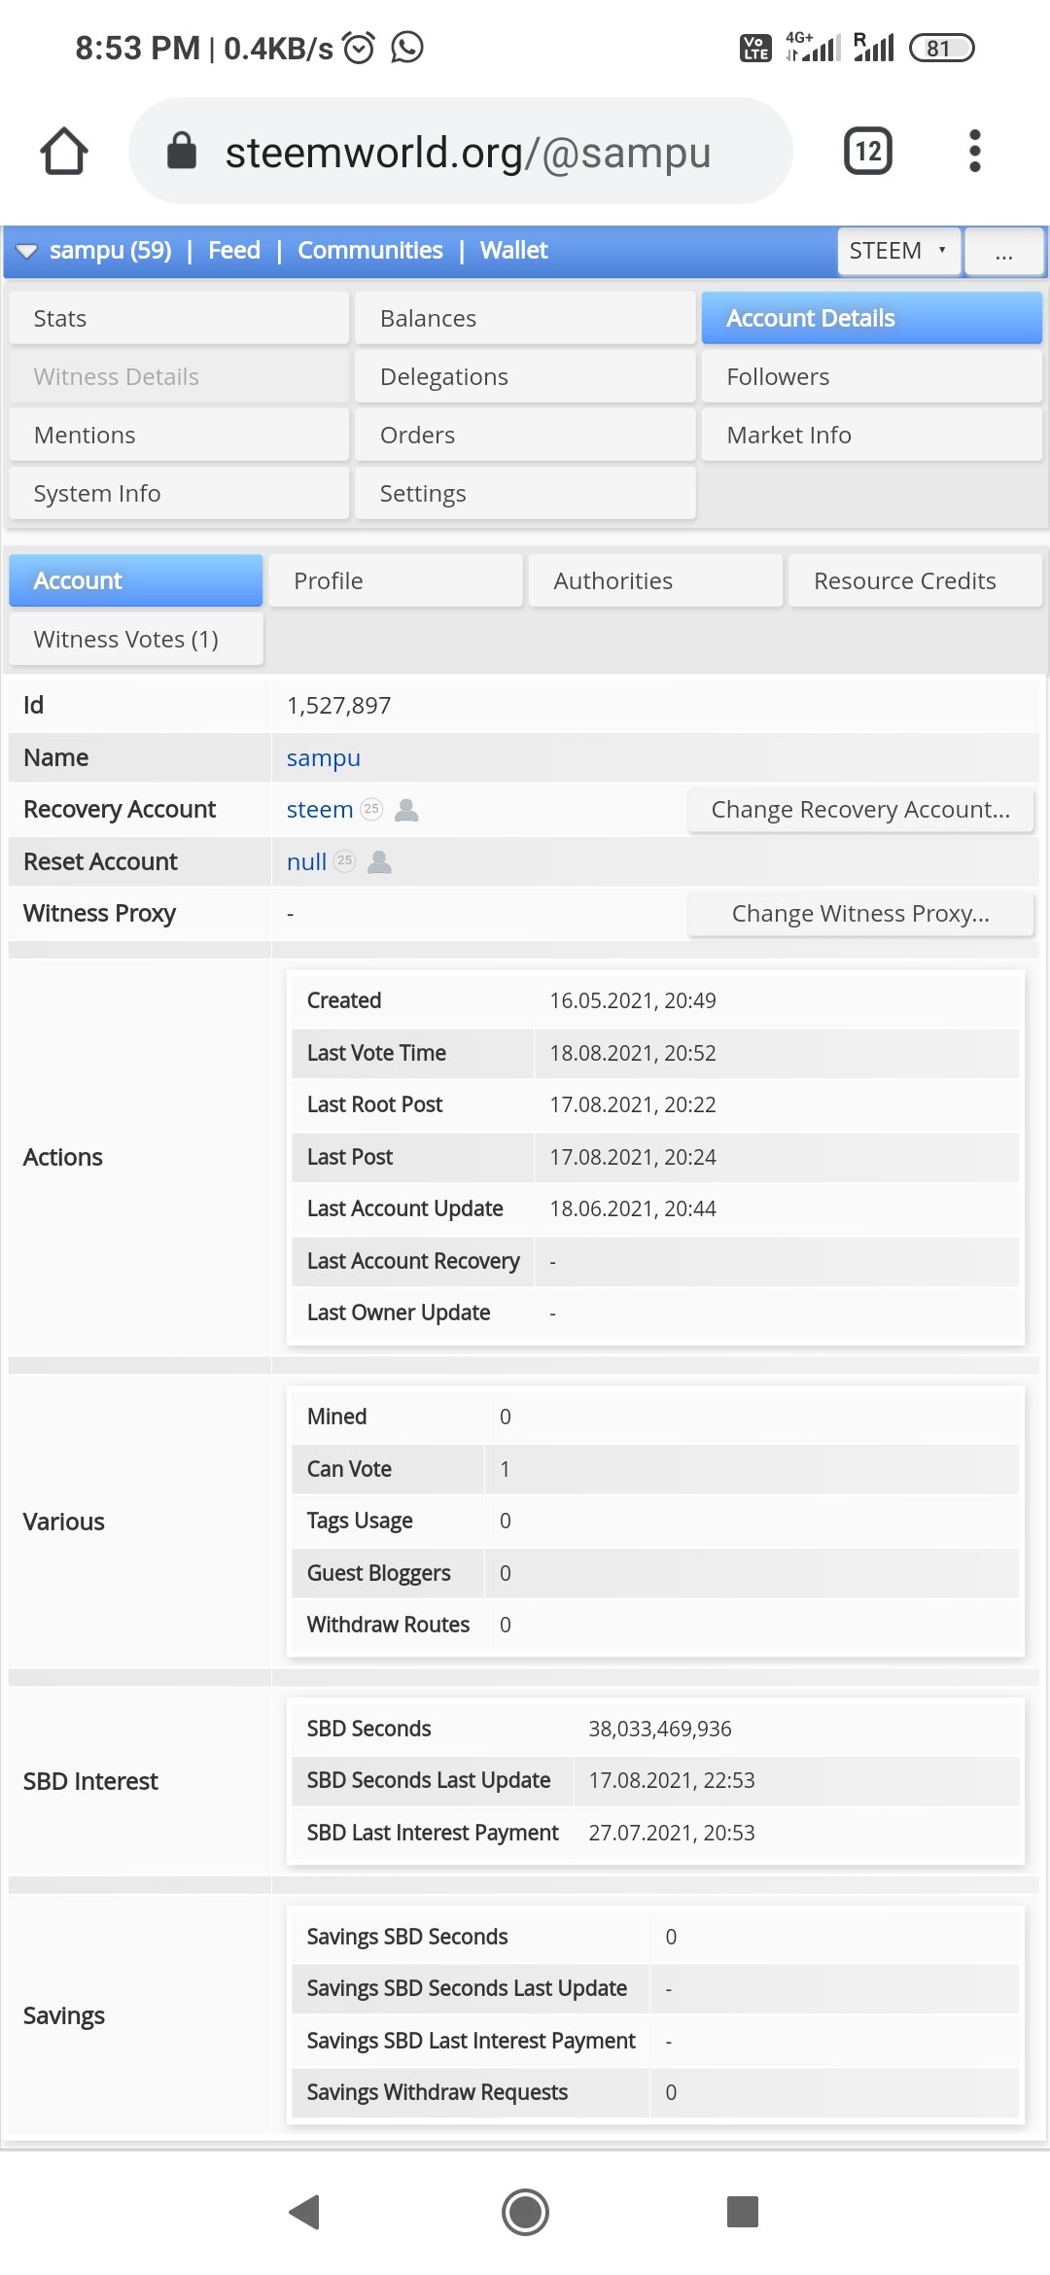
Task: Select the Authorities sub-tab
Action: coord(655,580)
